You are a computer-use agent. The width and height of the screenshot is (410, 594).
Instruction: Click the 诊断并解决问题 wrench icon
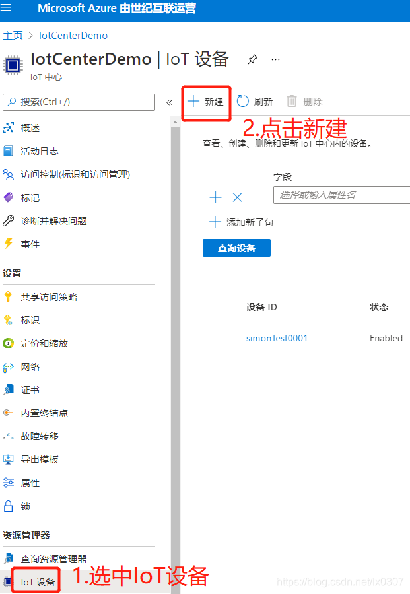(8, 221)
